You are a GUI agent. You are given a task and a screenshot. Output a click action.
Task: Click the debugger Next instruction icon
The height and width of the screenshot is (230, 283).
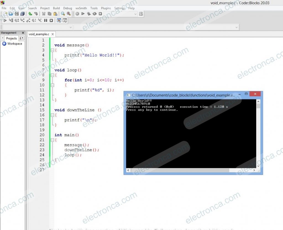[34, 20]
